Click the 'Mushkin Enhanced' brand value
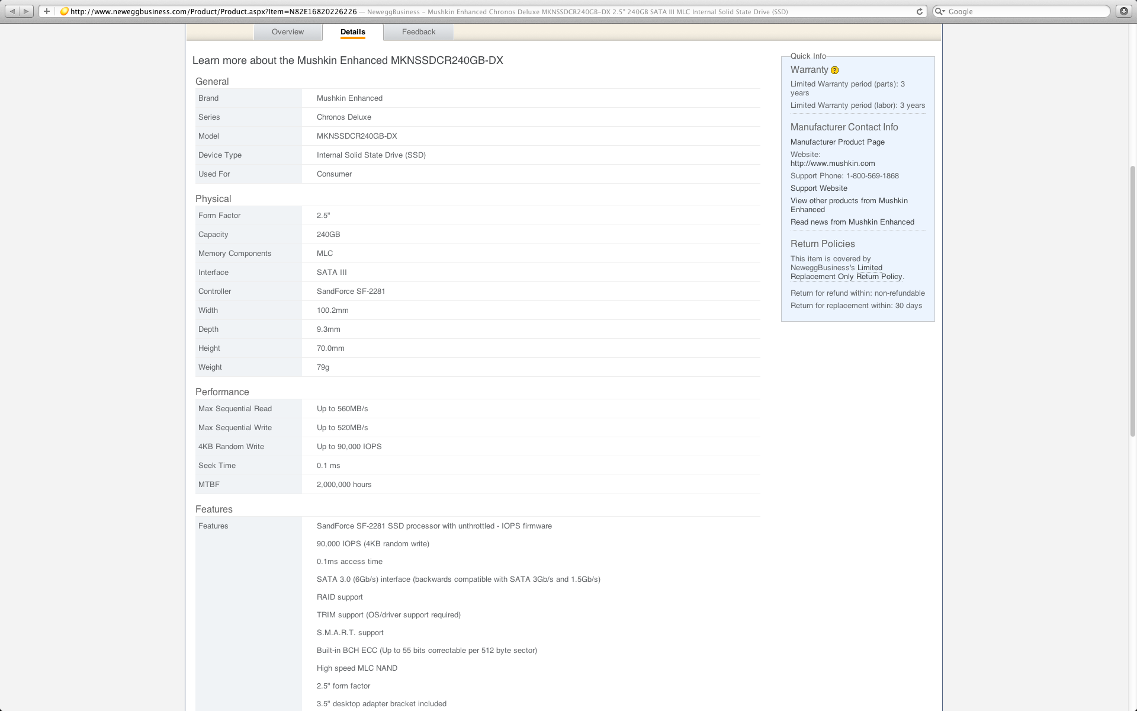Image resolution: width=1137 pixels, height=711 pixels. 349,98
